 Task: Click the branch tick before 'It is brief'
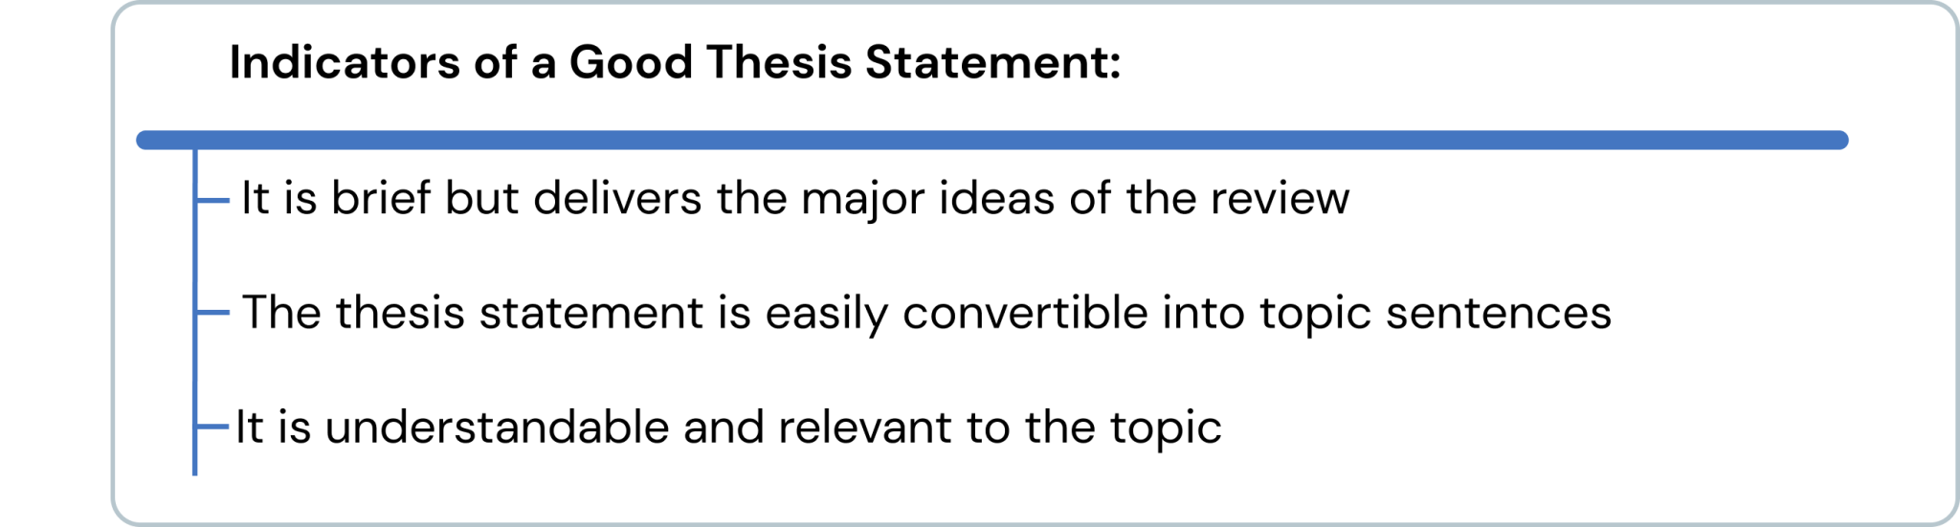click(212, 200)
